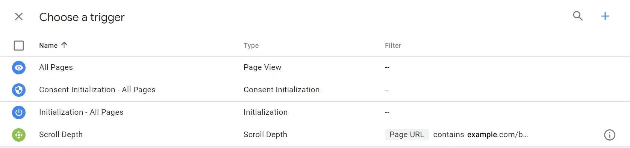Sort triggers by Type column

[251, 46]
